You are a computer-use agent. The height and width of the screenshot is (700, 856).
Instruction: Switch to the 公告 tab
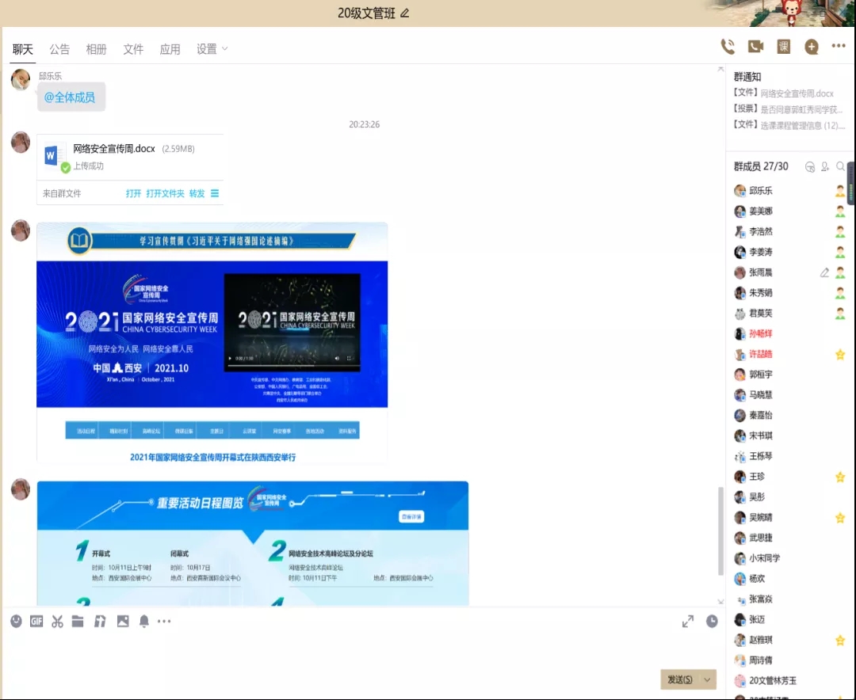(x=59, y=49)
